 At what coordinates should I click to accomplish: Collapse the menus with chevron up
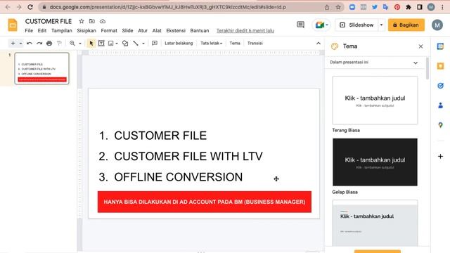(319, 44)
